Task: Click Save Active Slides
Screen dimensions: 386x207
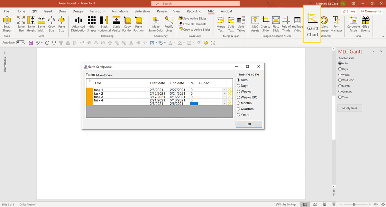Action: click(193, 18)
